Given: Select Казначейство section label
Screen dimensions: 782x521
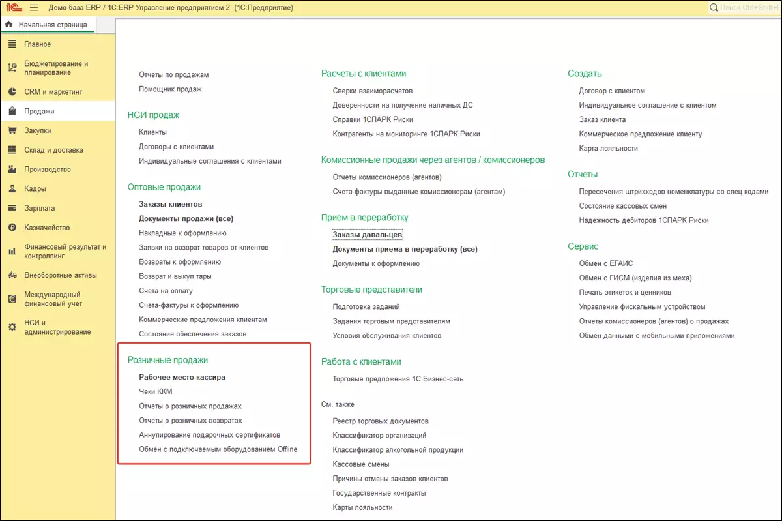Looking at the screenshot, I should click(47, 228).
